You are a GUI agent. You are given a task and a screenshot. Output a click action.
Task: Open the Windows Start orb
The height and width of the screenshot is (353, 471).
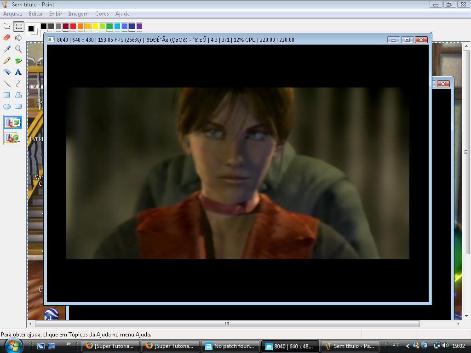point(12,346)
